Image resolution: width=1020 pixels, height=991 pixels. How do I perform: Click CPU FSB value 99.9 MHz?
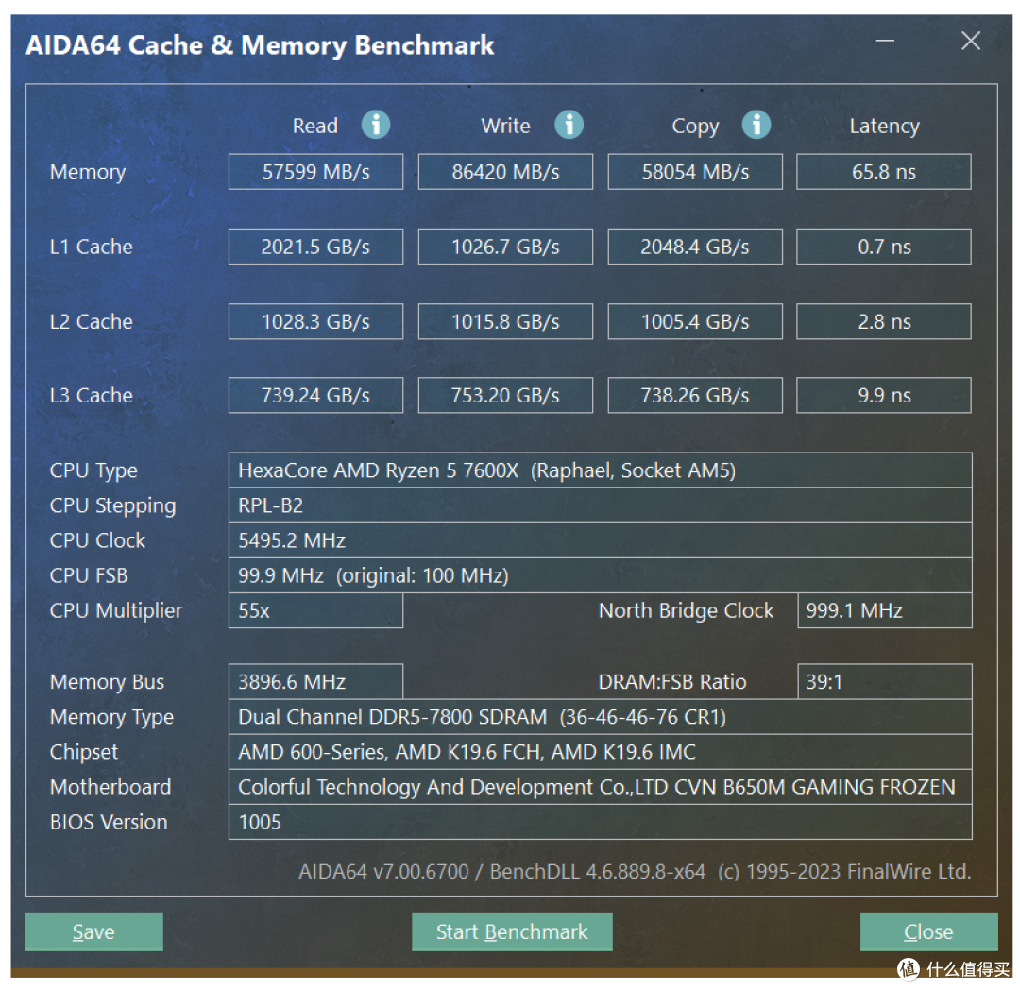pos(601,576)
